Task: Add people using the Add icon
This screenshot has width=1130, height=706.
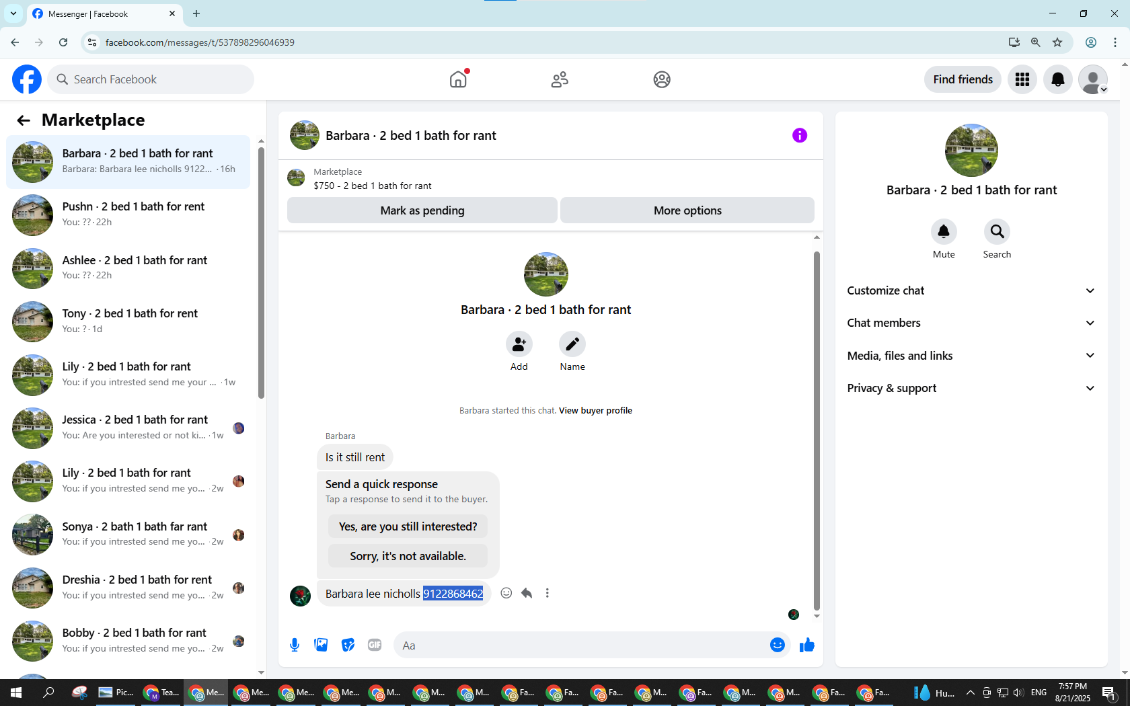Action: click(x=519, y=344)
